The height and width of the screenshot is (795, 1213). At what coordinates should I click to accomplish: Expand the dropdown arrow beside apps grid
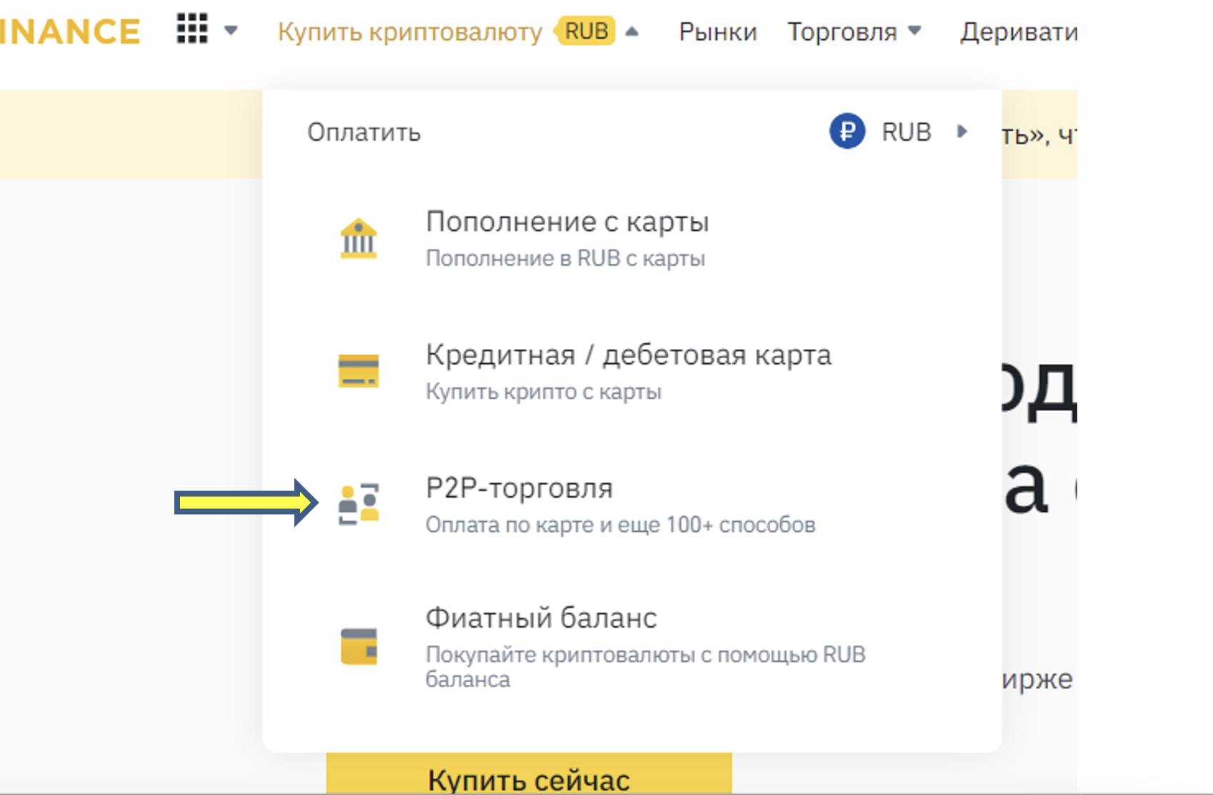click(x=231, y=31)
